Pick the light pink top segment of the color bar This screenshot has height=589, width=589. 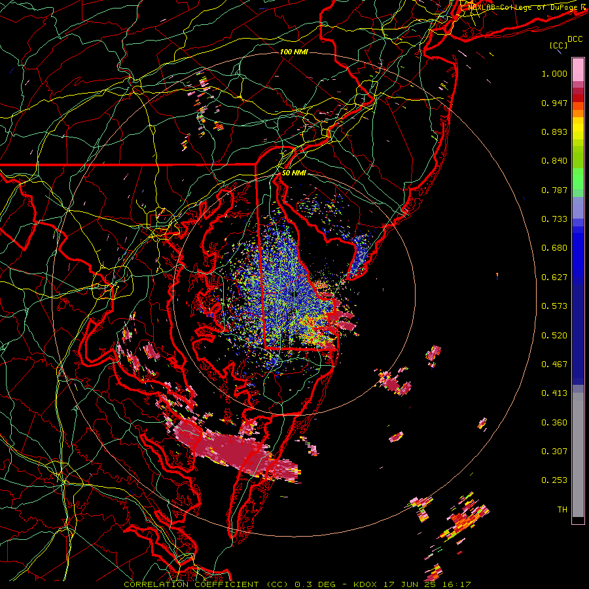click(578, 69)
